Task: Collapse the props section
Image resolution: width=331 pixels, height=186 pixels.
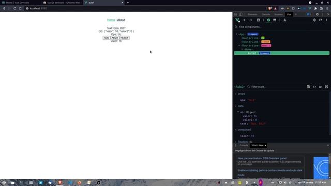Action: 236,94
